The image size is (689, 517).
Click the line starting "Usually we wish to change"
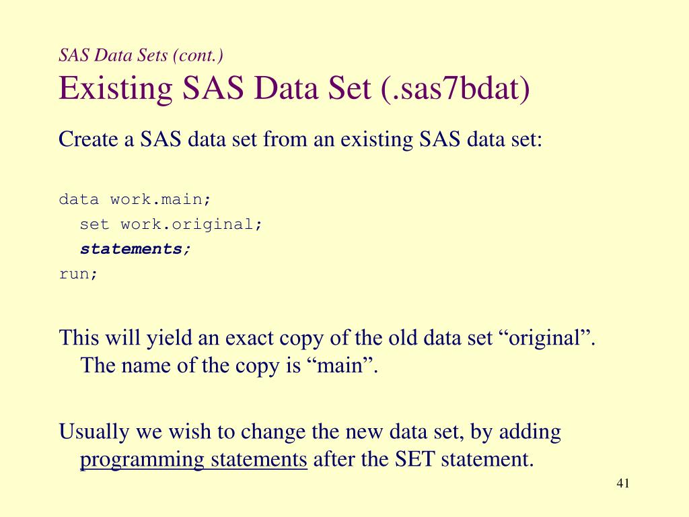(310, 432)
